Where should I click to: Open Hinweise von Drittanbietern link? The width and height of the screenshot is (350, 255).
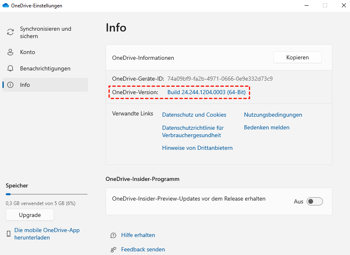point(197,148)
